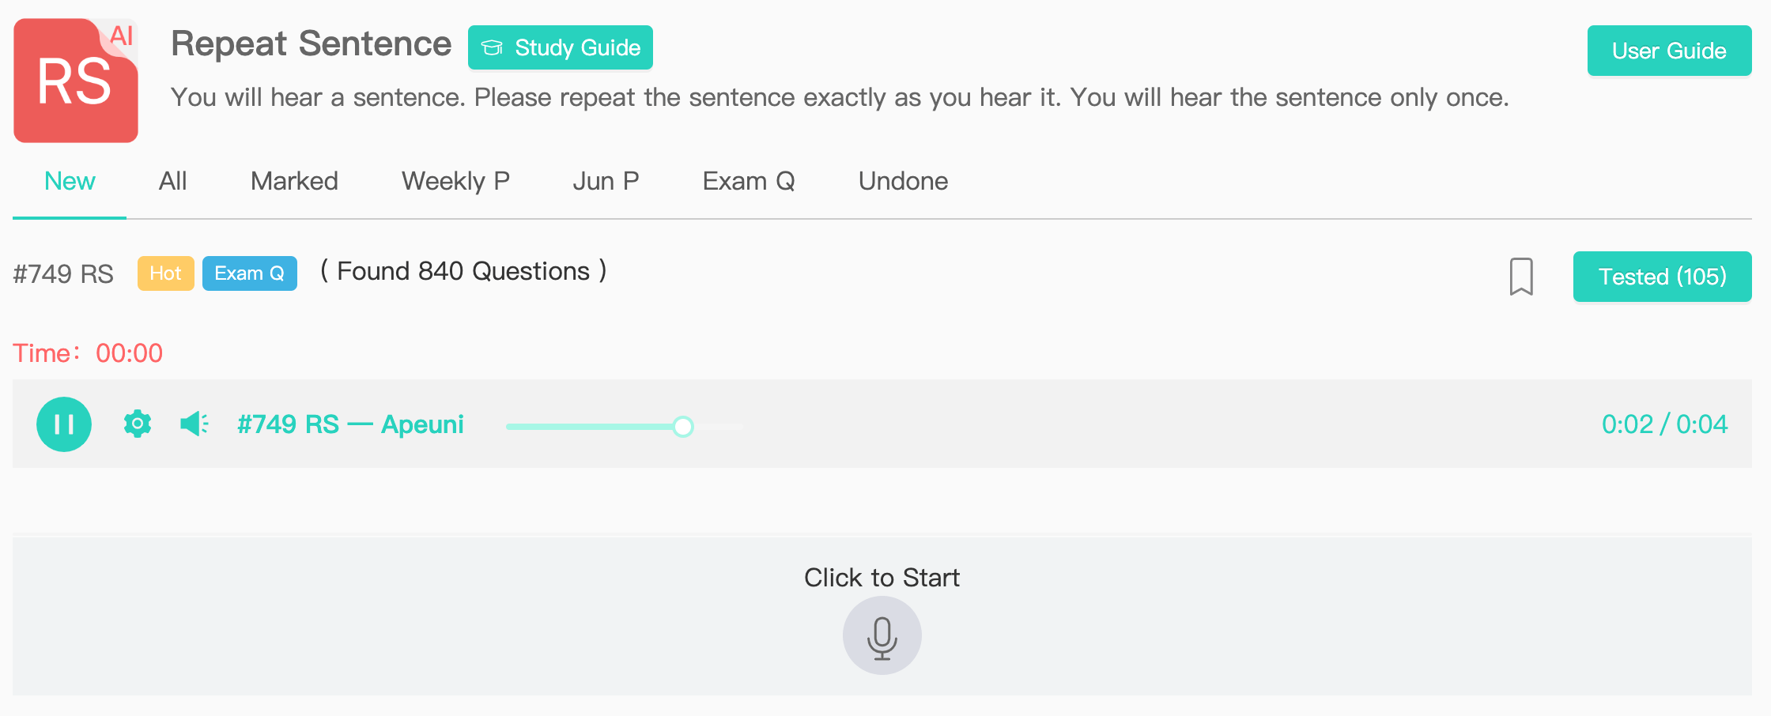This screenshot has width=1771, height=716.
Task: Show Tested (105) records
Action: 1663,277
